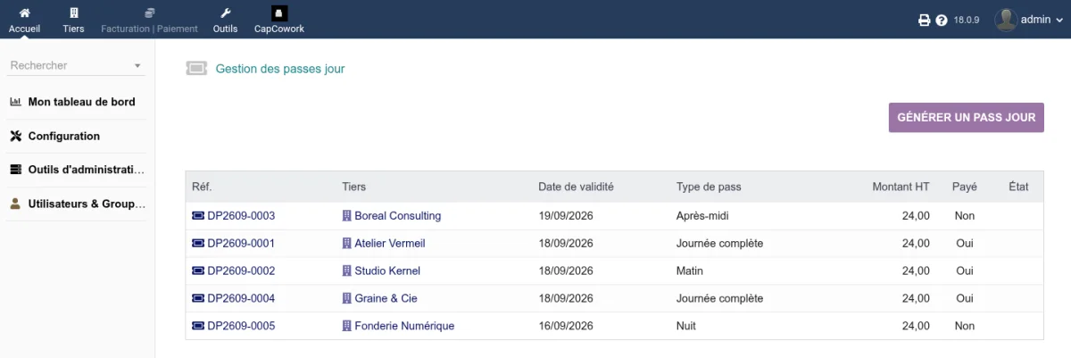The image size is (1071, 358).
Task: Click the Date de validité header
Action: click(576, 187)
